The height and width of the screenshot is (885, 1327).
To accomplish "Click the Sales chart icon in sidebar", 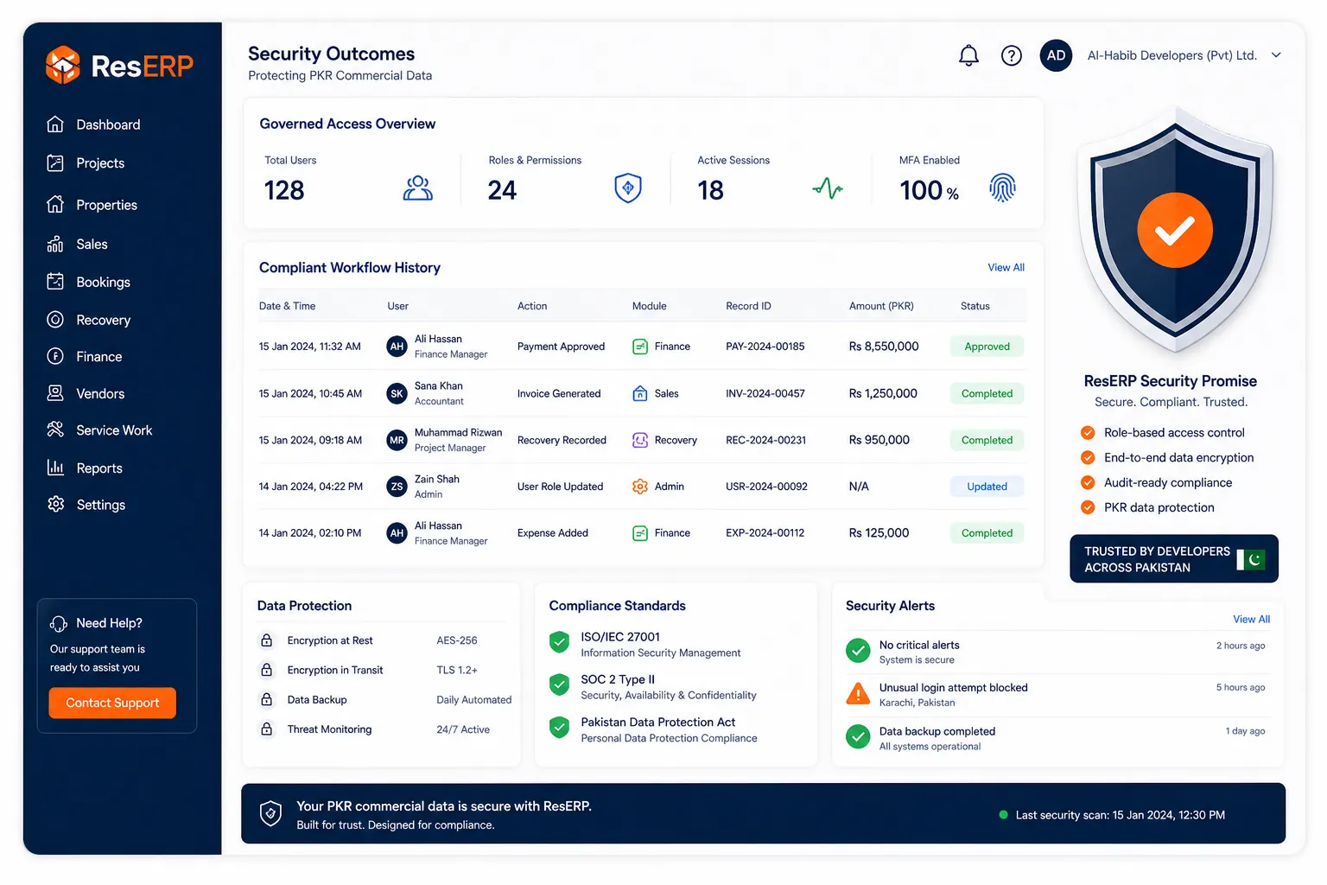I will click(x=55, y=244).
